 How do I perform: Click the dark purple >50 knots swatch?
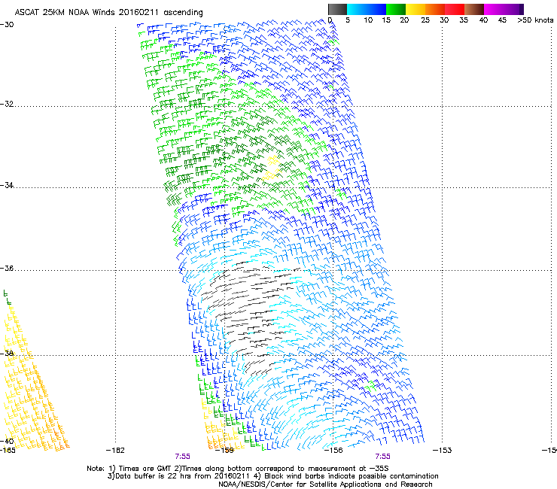click(x=521, y=9)
